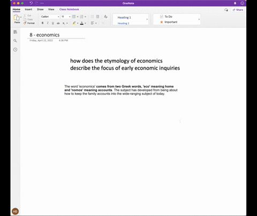Paste clipboard contents
Screen dimensions: 257x216
point(17,19)
